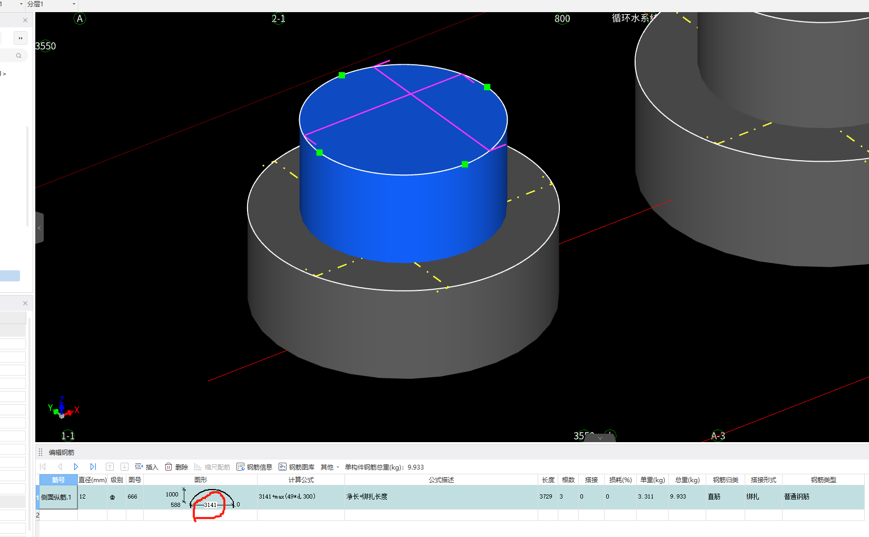Click the axis label A bubble
The width and height of the screenshot is (869, 537).
click(80, 18)
